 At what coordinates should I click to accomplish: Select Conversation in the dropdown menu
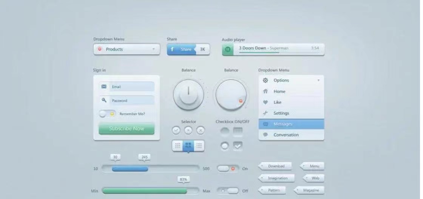tap(291, 135)
